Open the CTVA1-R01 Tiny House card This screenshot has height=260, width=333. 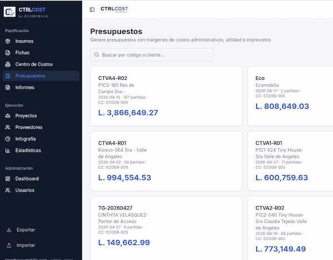coord(290,161)
